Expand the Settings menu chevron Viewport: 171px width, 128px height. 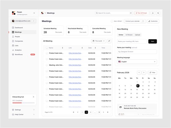34,110
